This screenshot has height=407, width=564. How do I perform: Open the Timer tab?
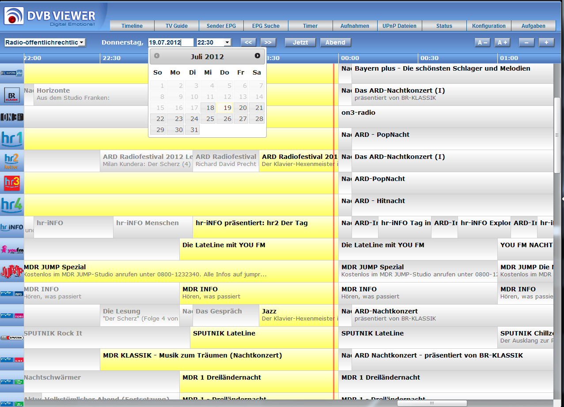pyautogui.click(x=310, y=26)
